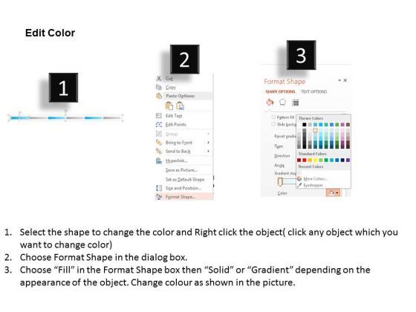This screenshot has height=312, width=416.
Task: Select the first gradient stop marker
Action: [280, 182]
